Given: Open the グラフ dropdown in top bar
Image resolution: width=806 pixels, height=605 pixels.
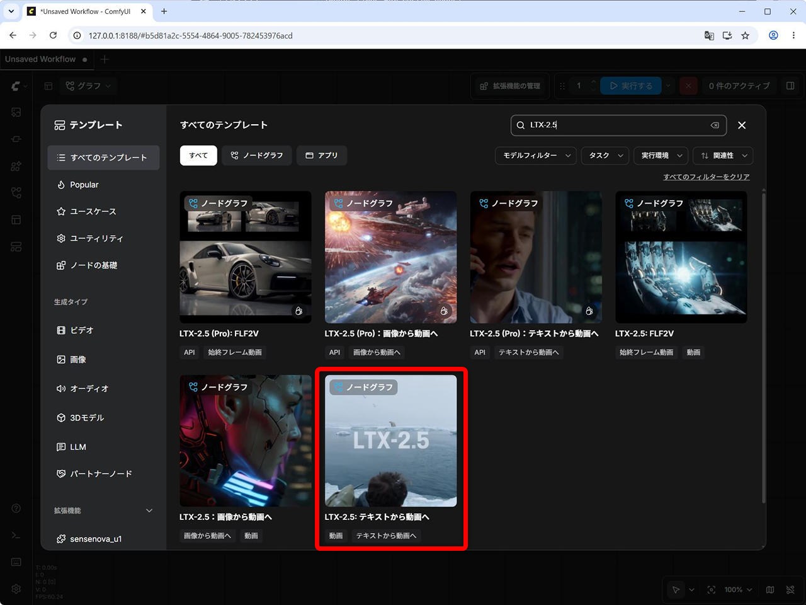Looking at the screenshot, I should 88,86.
